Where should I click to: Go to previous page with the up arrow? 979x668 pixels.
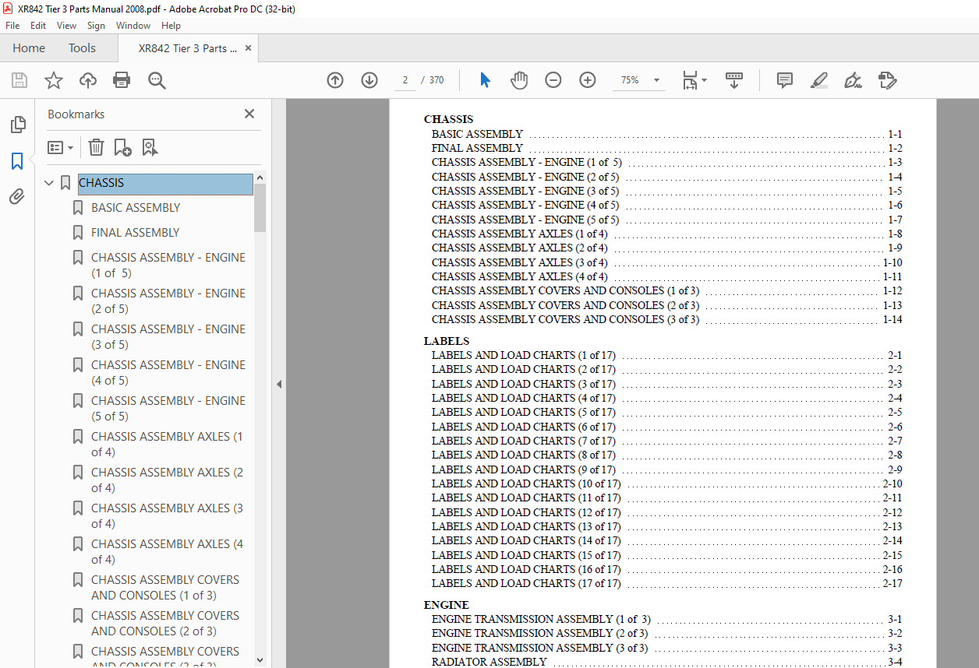pyautogui.click(x=335, y=80)
